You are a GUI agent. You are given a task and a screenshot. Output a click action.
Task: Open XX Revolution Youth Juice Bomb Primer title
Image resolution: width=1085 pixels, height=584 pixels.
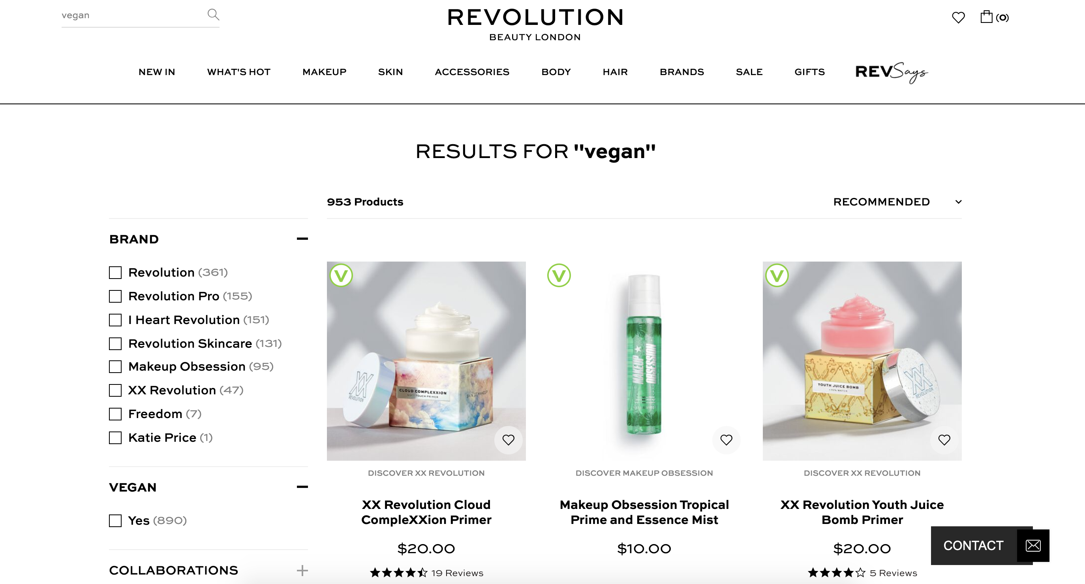tap(862, 512)
